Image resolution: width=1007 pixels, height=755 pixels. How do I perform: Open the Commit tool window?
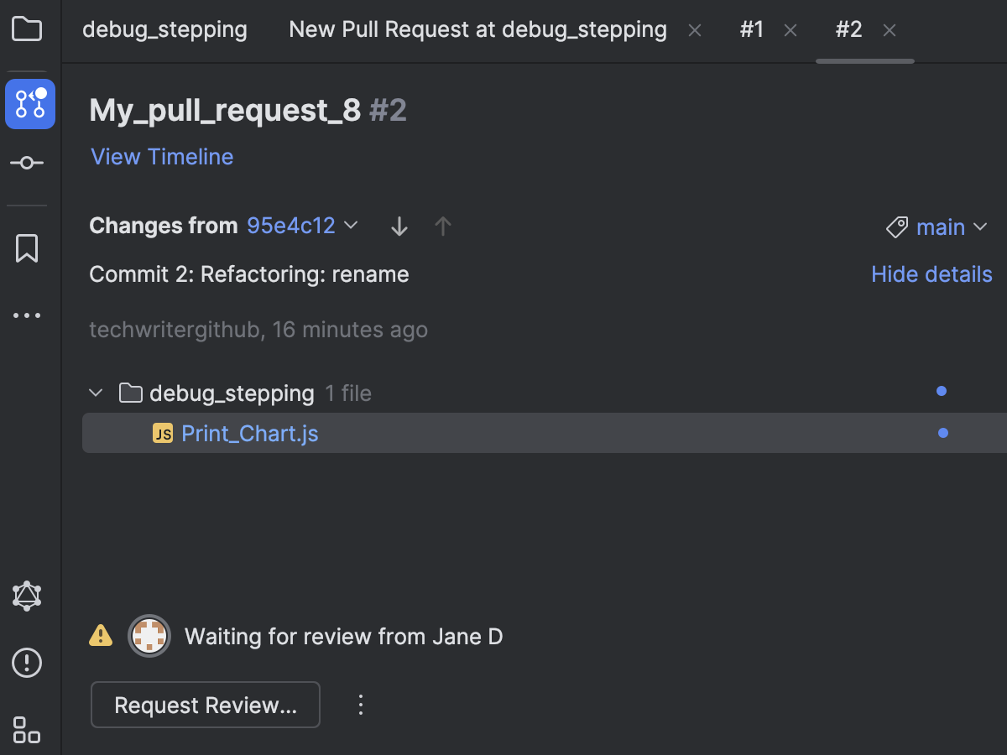click(28, 162)
